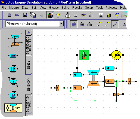Click the New file icon
140x119 pixels.
[10, 15]
